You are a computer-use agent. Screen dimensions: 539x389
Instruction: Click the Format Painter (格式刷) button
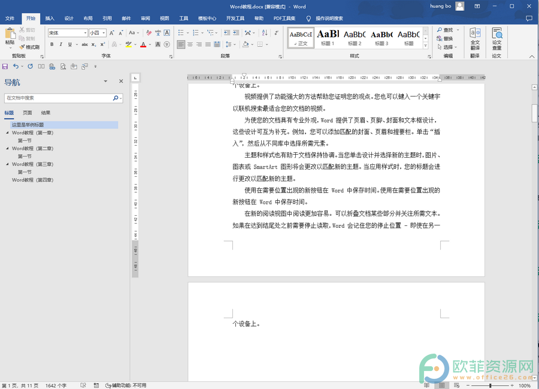[29, 47]
